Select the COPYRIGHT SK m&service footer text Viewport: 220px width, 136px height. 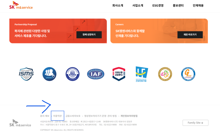(x=62, y=130)
